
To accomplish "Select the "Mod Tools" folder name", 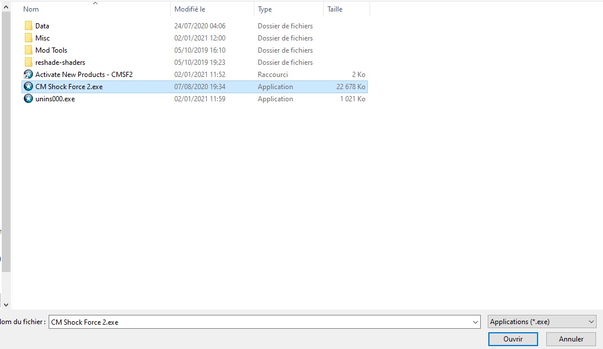I will 51,50.
